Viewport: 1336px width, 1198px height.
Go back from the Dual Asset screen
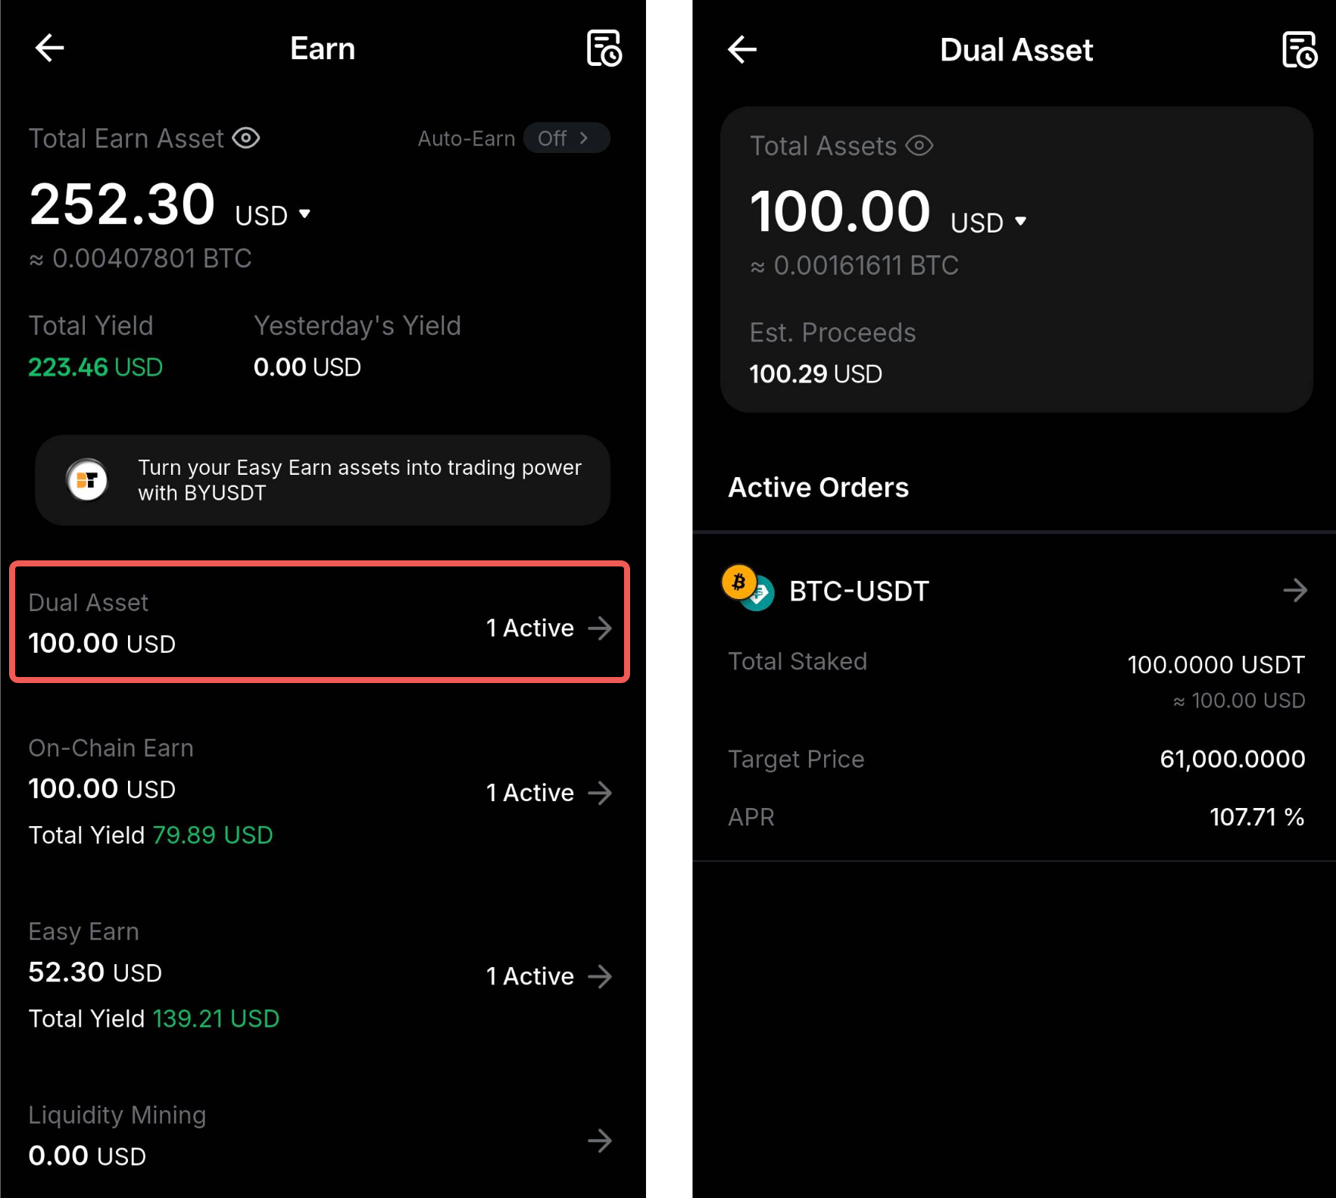(x=741, y=50)
